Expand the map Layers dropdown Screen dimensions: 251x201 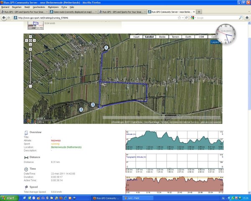[x=215, y=42]
